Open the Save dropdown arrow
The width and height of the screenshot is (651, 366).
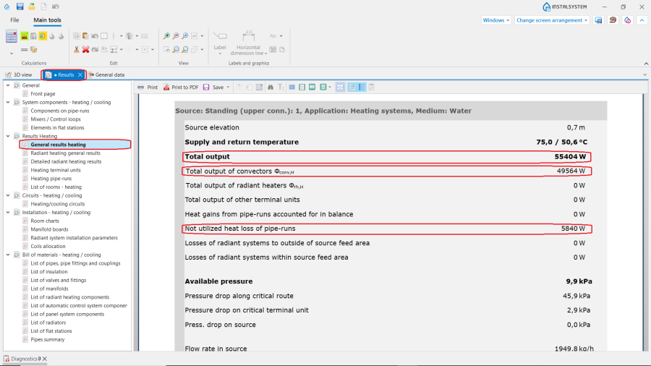click(x=228, y=87)
